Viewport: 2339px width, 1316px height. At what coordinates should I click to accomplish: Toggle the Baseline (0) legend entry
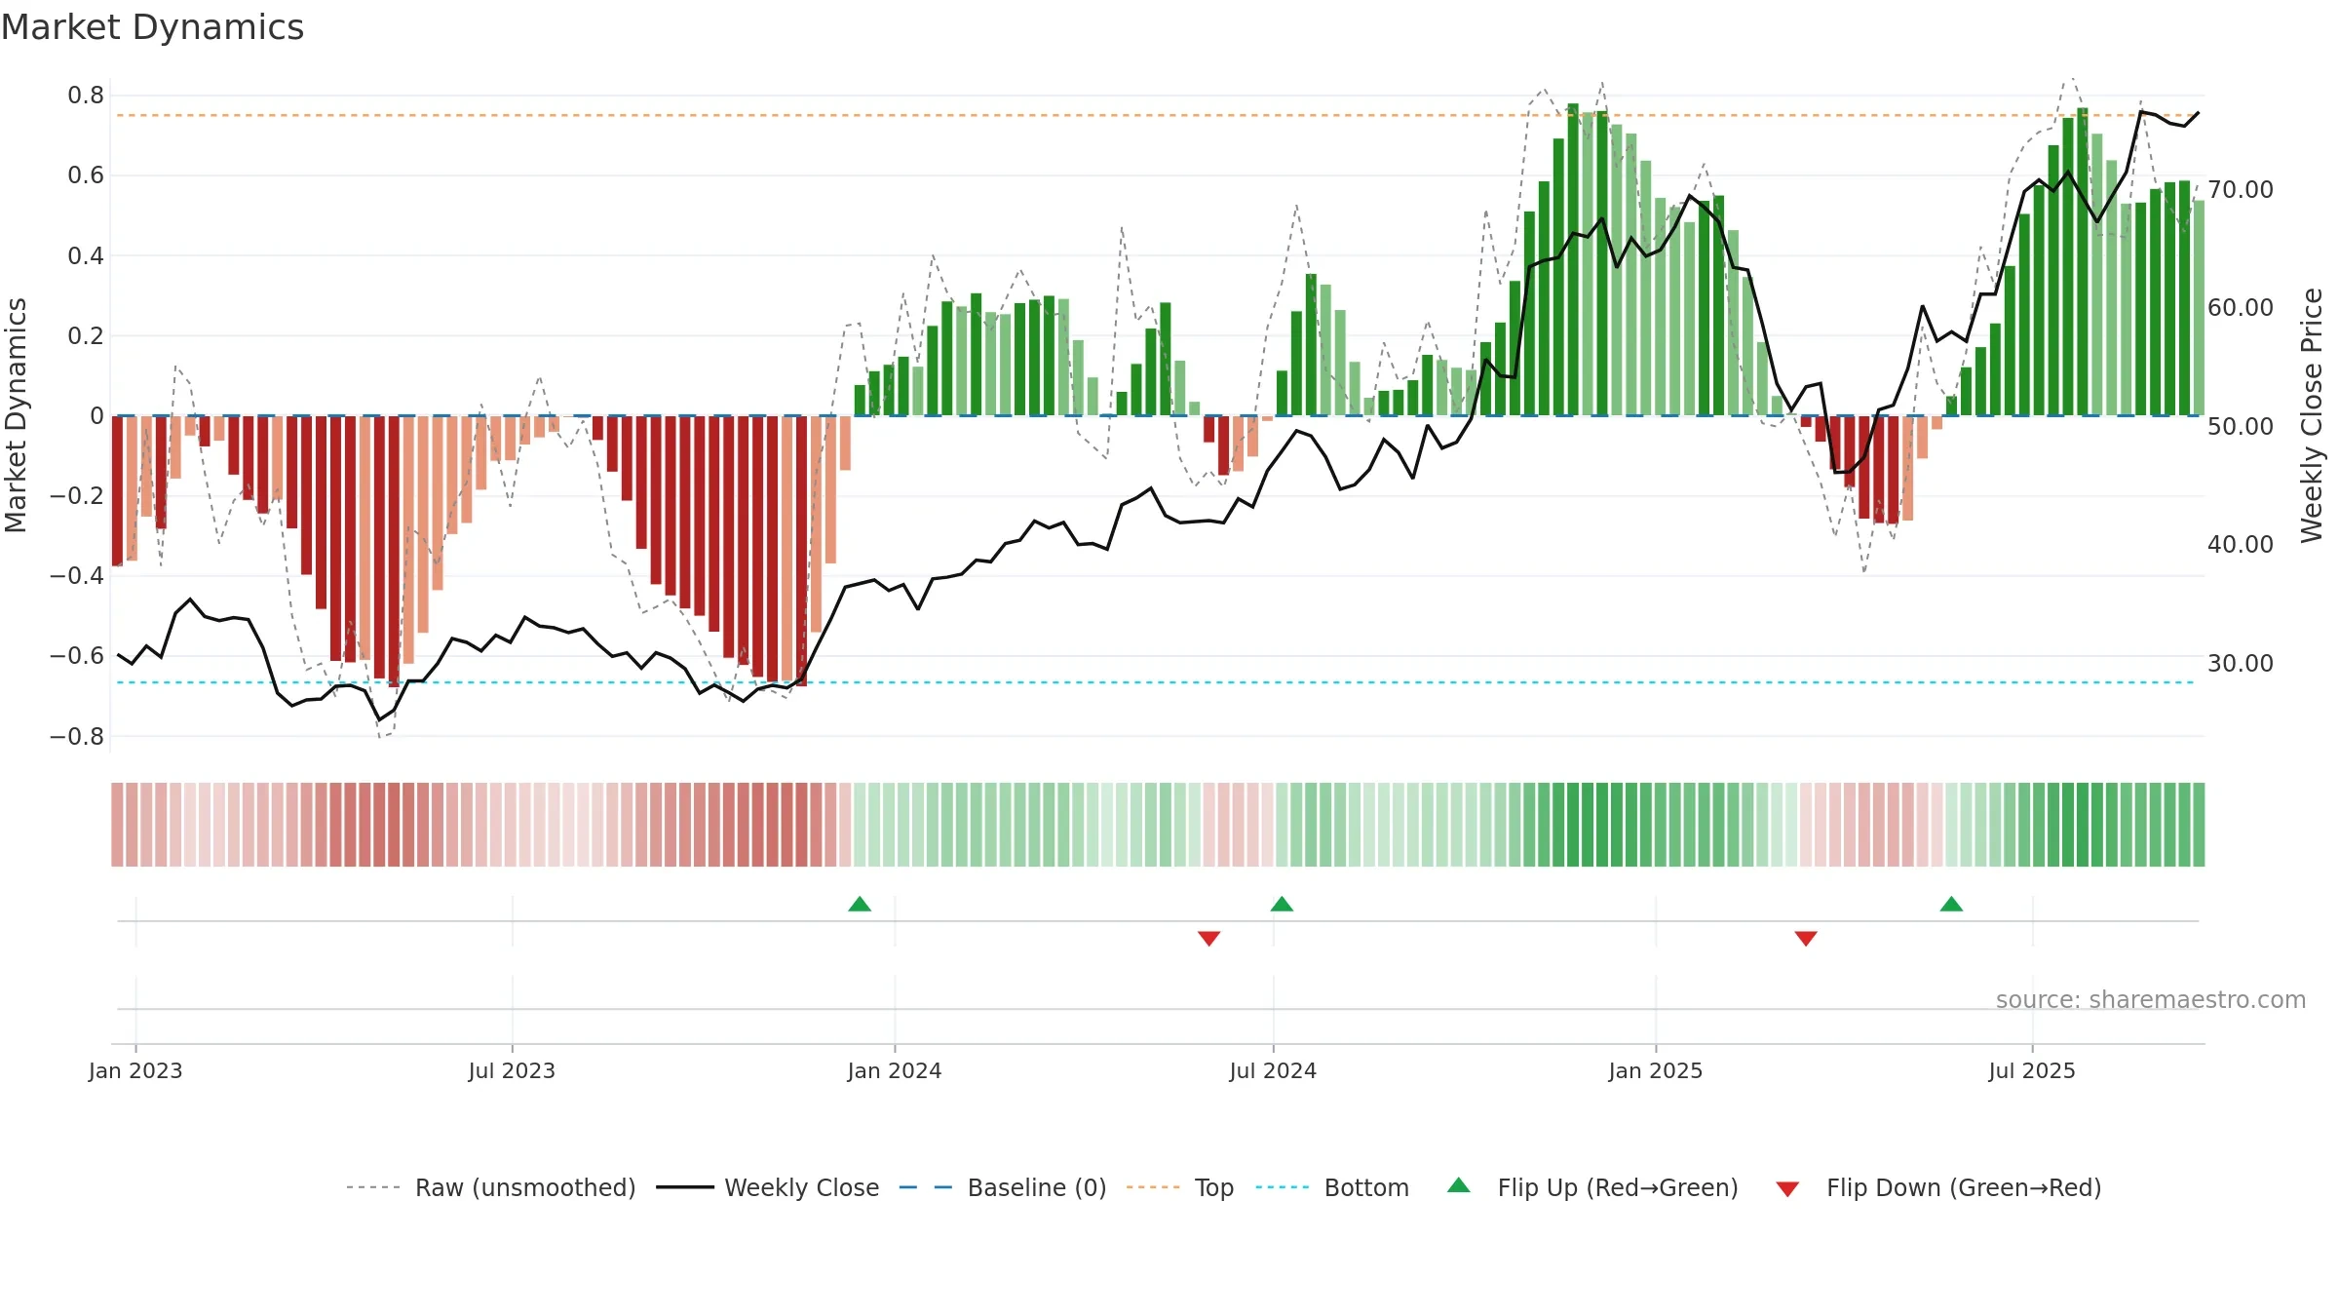[x=1002, y=1187]
